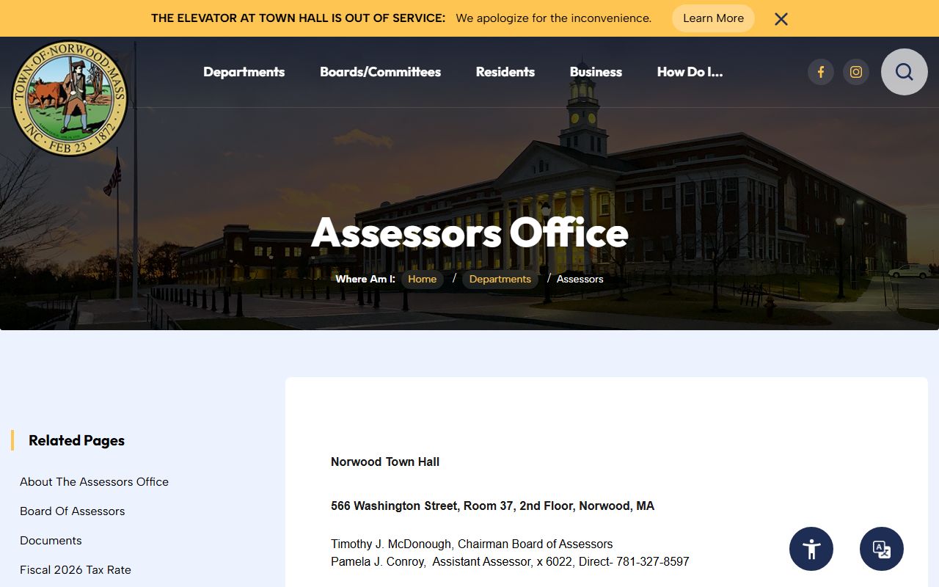Click Learn More in alert banner
The height and width of the screenshot is (587, 939).
click(713, 18)
